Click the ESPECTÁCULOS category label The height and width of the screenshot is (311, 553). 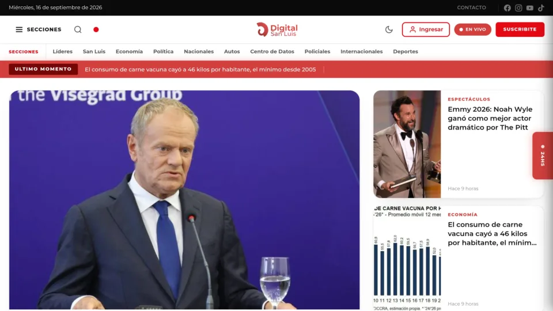(x=469, y=99)
